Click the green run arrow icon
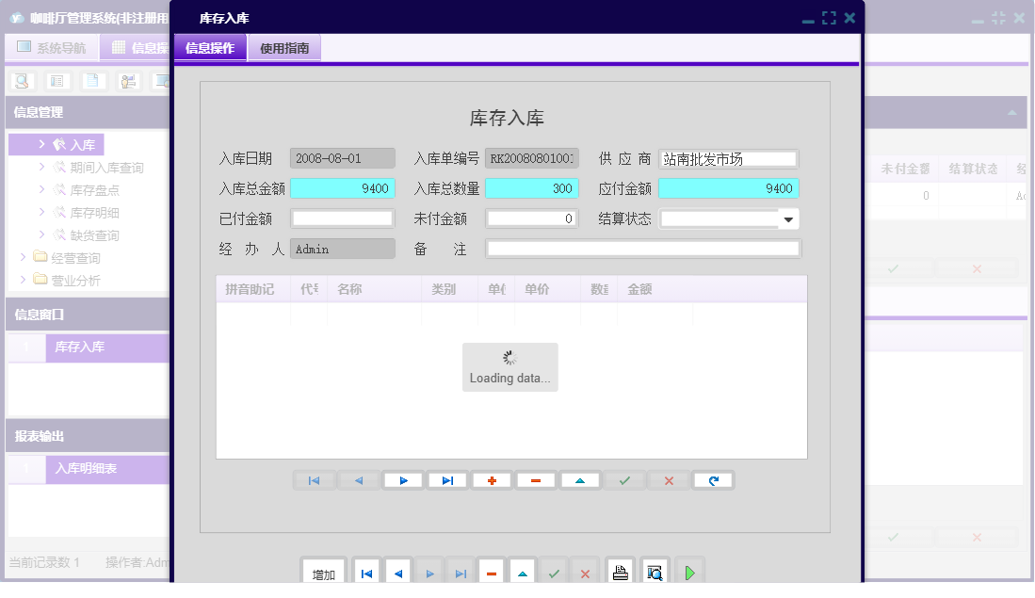Screen dimensions: 1035x598 pos(688,571)
